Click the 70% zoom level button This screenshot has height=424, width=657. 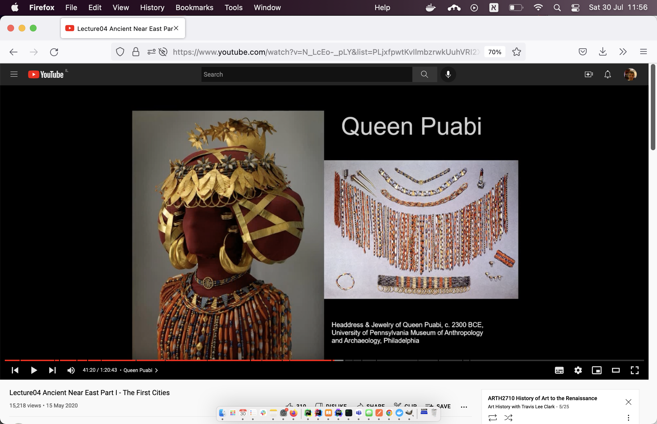pos(494,52)
